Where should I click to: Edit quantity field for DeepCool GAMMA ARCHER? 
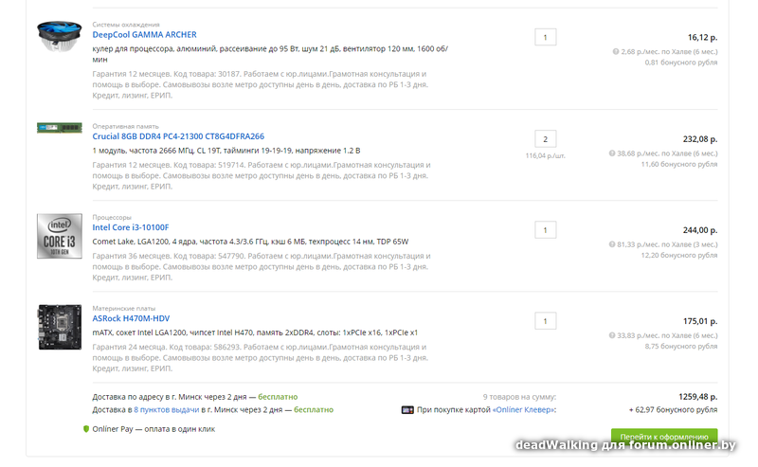[x=546, y=37]
